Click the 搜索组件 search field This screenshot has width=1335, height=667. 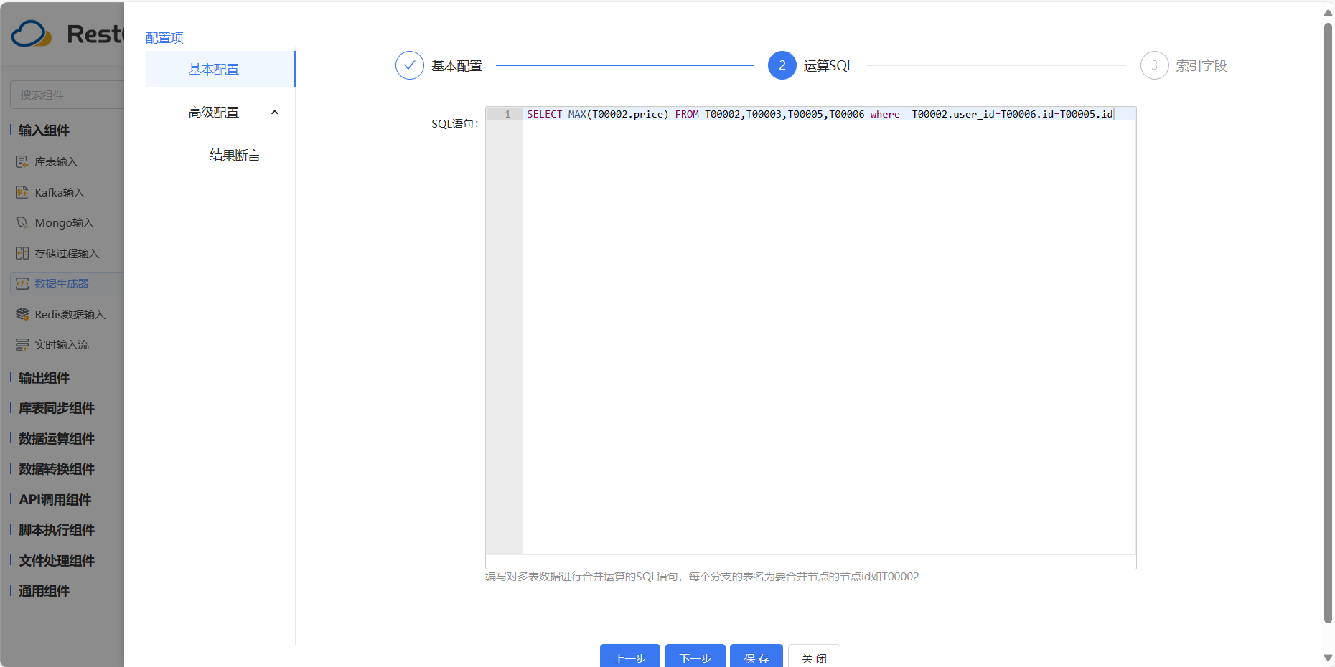coord(67,95)
